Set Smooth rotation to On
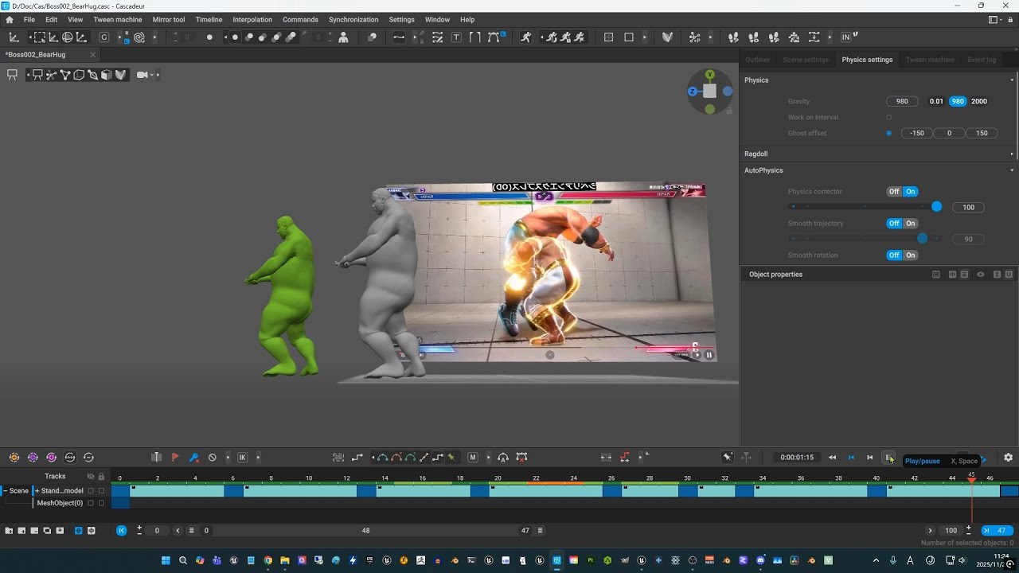Screen dimensions: 1019x573 coord(911,255)
